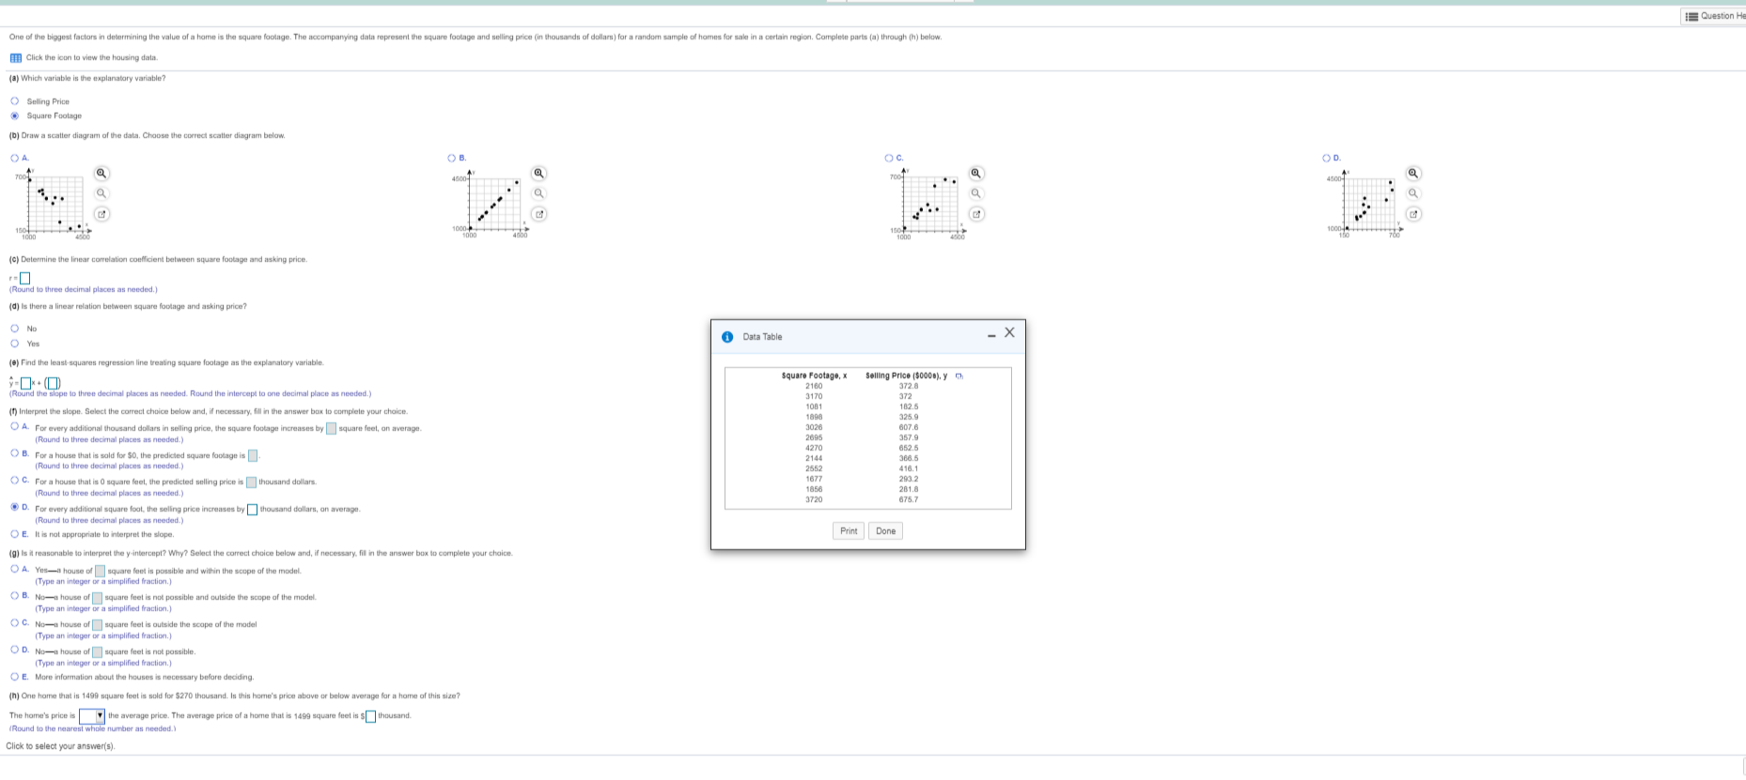The width and height of the screenshot is (1746, 780).
Task: Click the correlation coefficient r input box
Action: point(25,278)
